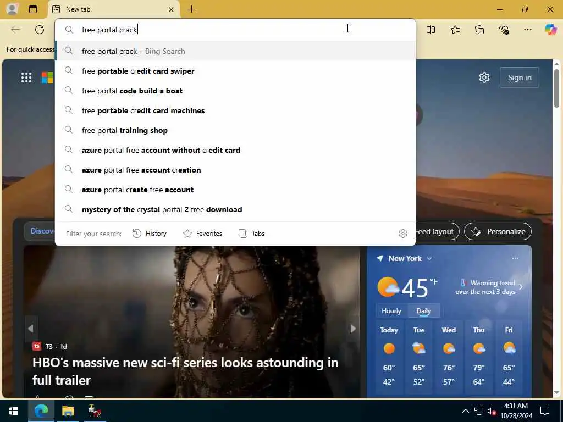Open a new tab with plus button
Image resolution: width=563 pixels, height=422 pixels.
[x=192, y=9]
